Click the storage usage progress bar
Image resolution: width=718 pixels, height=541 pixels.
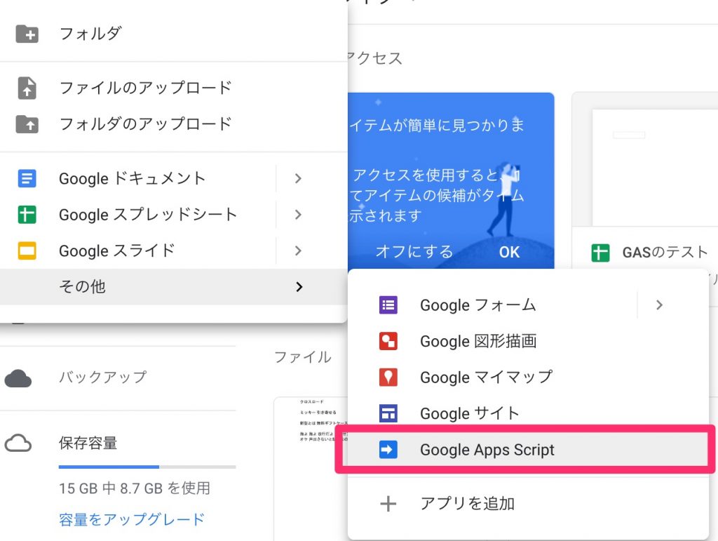pos(147,467)
